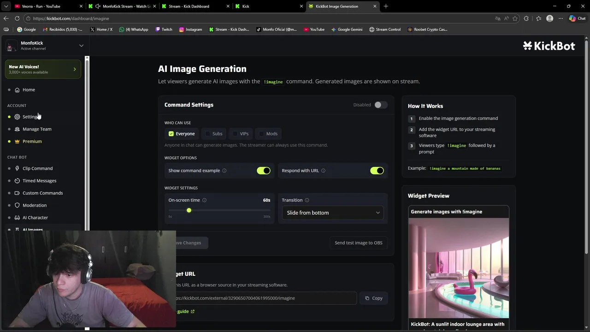This screenshot has height=332, width=590.
Task: Open Google bookmark
Action: 26,30
